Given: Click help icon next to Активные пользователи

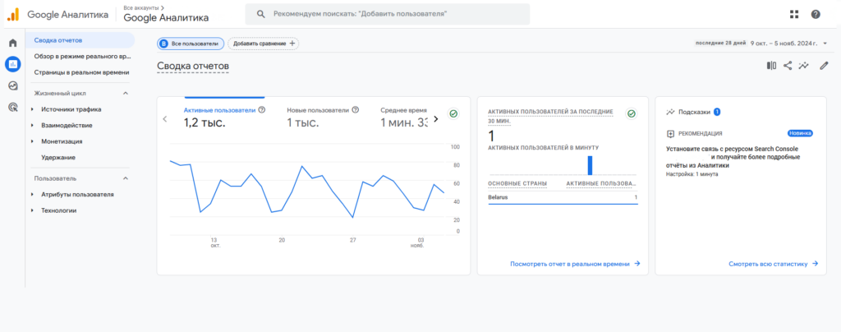Looking at the screenshot, I should pos(262,110).
